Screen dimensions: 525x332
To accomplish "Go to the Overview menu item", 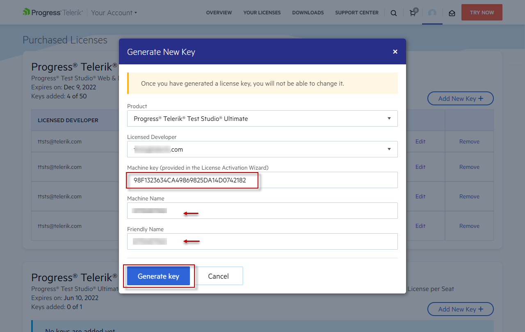I will coord(219,13).
